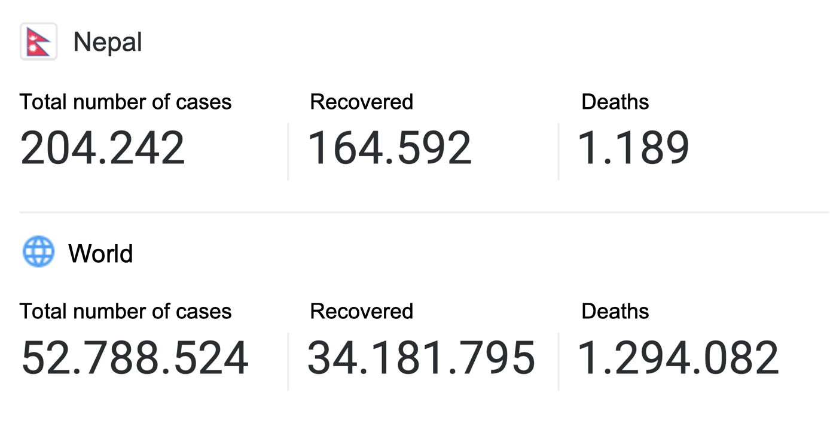
Task: Click Nepal's Recovered label
Action: coord(361,102)
